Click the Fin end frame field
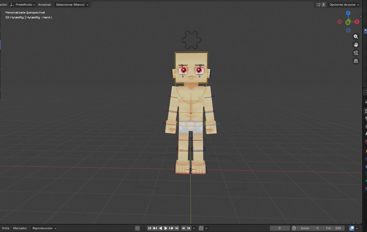 point(333,228)
